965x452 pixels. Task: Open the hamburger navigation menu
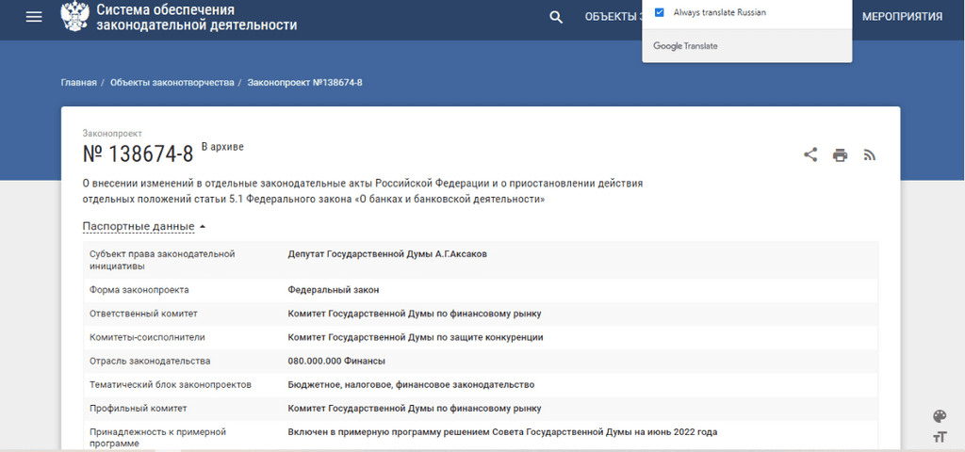34,17
